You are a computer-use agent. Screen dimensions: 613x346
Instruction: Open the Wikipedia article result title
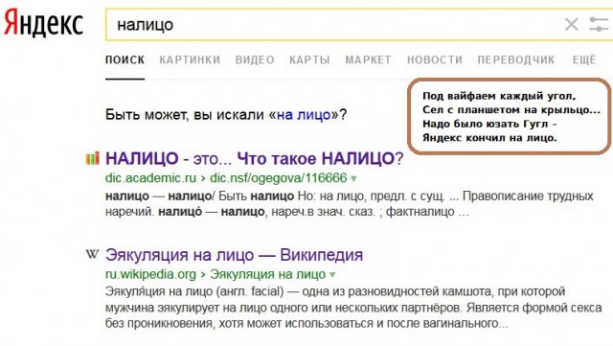tap(234, 255)
